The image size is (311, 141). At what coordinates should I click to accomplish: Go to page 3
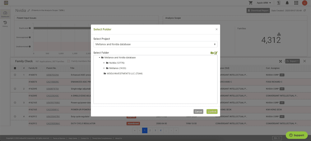[155, 130]
